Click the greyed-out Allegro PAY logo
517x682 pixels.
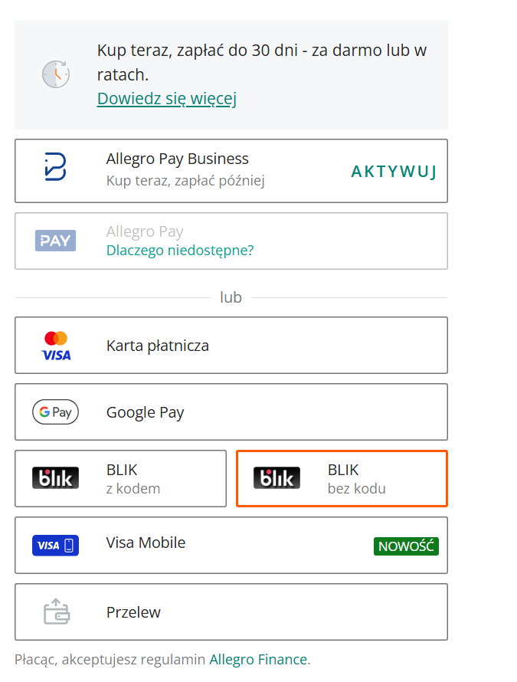click(55, 241)
